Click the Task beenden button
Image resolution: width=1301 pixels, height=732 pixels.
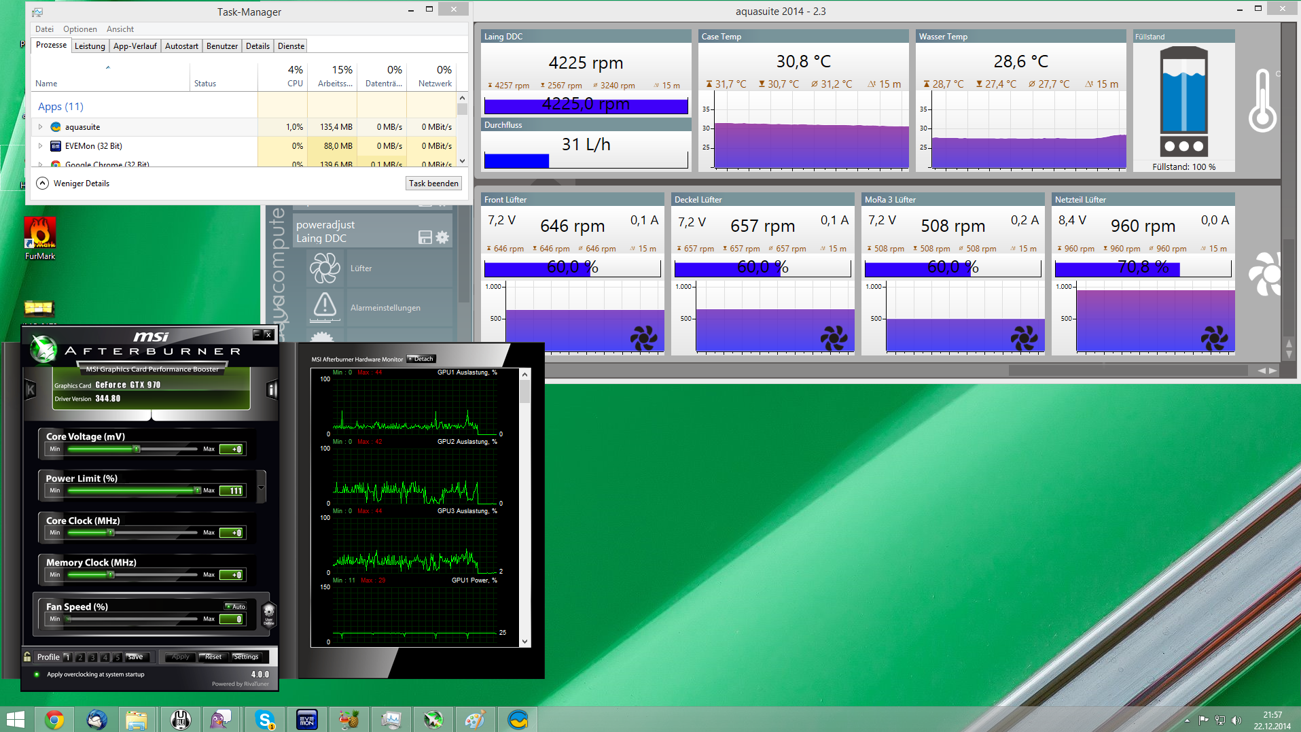pos(433,184)
